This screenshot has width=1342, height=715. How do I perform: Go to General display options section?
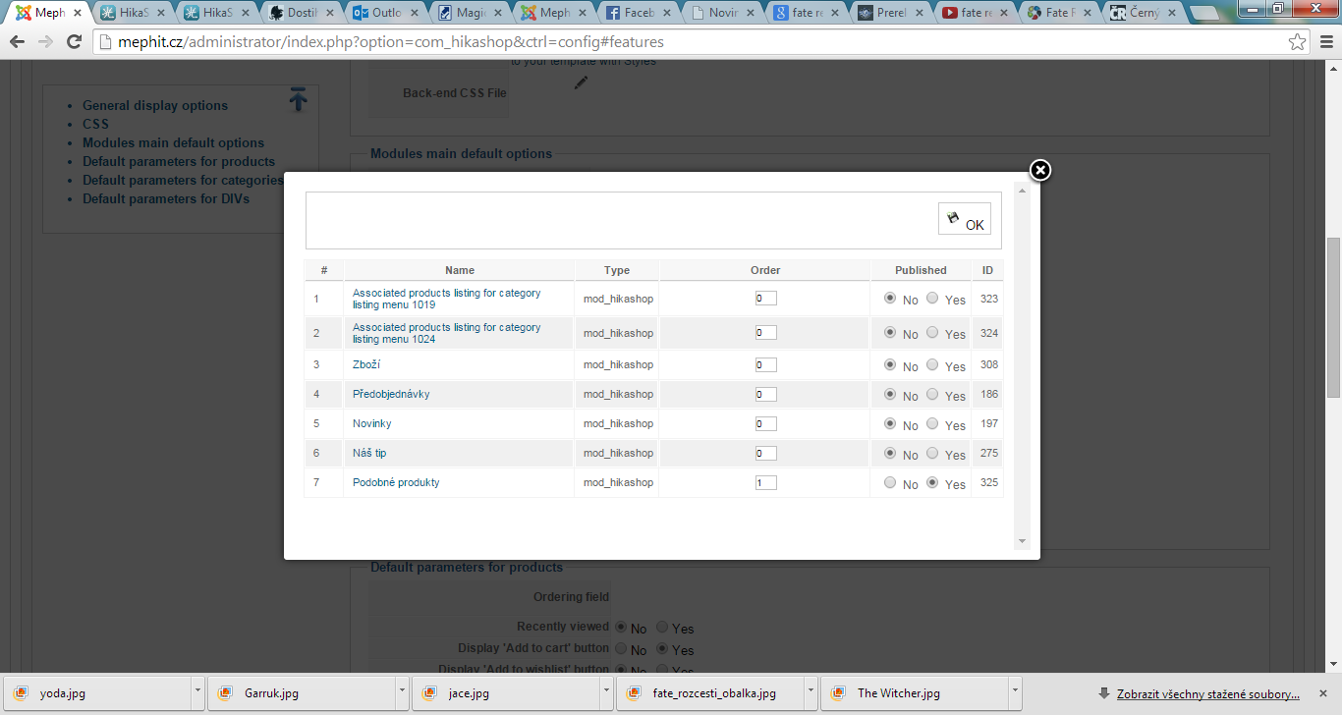[155, 106]
